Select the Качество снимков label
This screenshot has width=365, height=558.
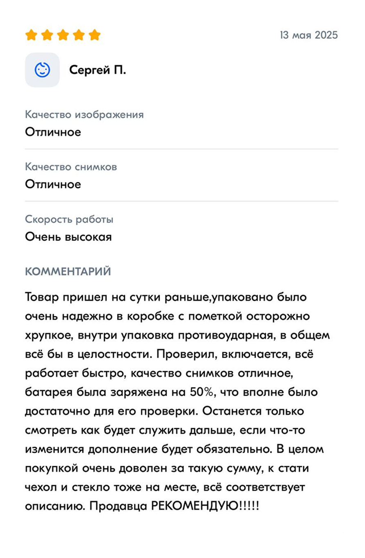tap(71, 167)
